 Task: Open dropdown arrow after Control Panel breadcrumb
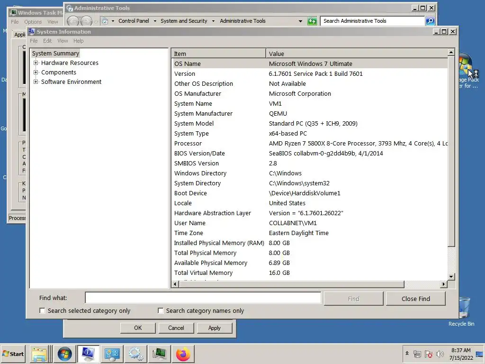pyautogui.click(x=155, y=21)
